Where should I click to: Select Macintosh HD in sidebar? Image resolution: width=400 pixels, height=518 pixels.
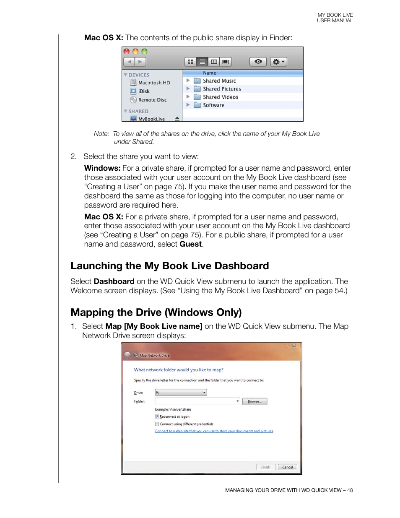154,83
